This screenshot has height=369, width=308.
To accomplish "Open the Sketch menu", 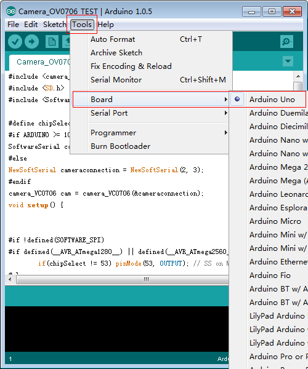I will 54,25.
